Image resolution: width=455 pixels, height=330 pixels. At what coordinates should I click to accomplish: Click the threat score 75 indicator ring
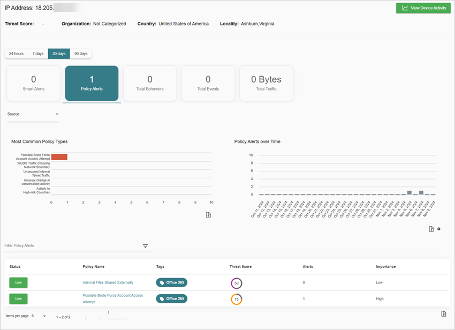(236, 298)
